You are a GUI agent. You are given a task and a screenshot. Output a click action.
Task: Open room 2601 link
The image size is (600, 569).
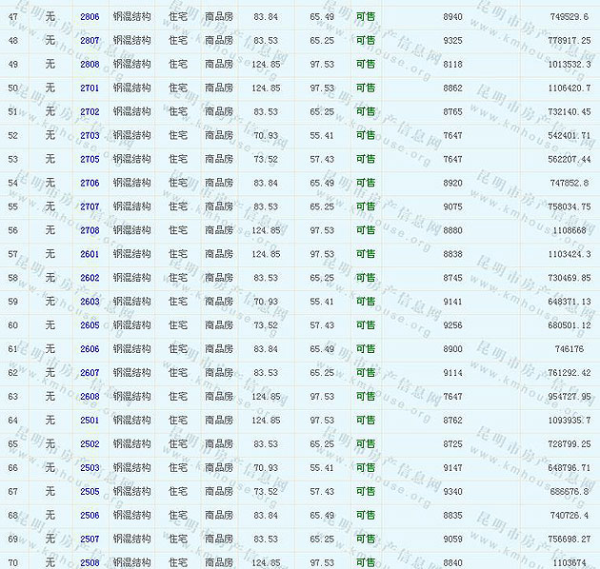point(90,254)
